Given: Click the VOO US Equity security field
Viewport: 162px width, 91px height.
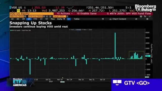Looking at the screenshot, I should [x=32, y=13].
